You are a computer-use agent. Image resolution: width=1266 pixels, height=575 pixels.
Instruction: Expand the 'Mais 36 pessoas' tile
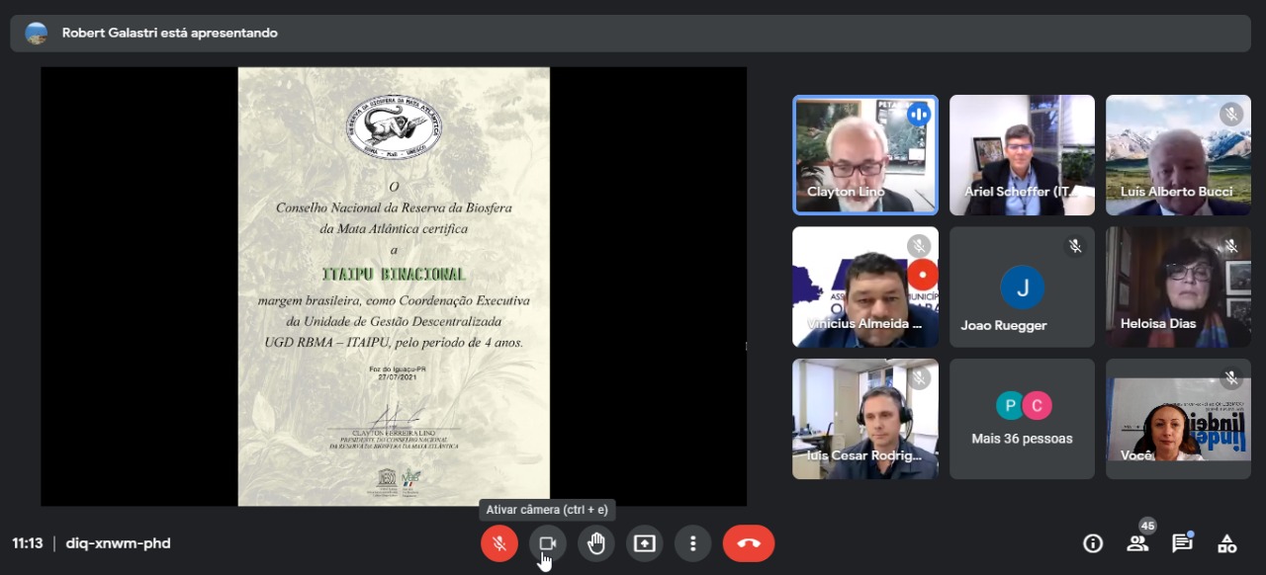point(1022,419)
